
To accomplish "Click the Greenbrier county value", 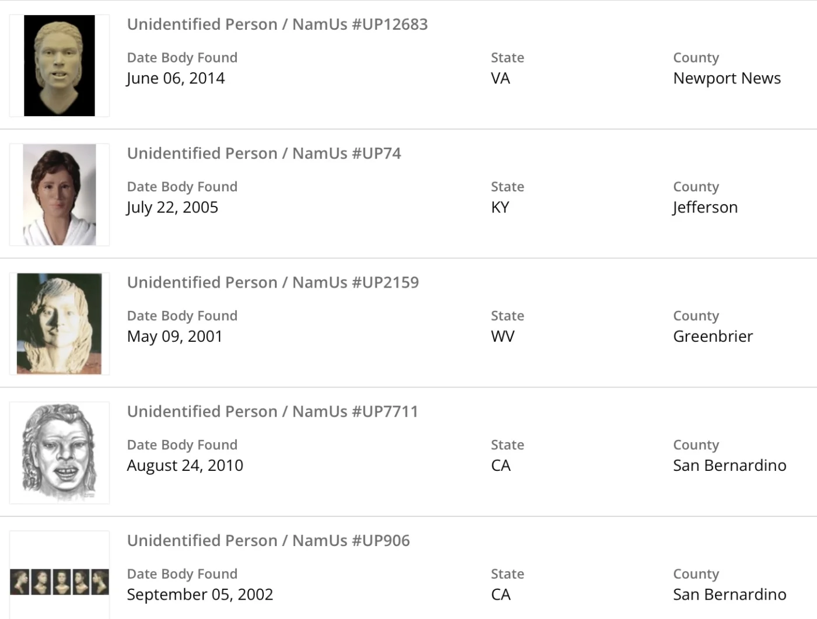I will 713,336.
